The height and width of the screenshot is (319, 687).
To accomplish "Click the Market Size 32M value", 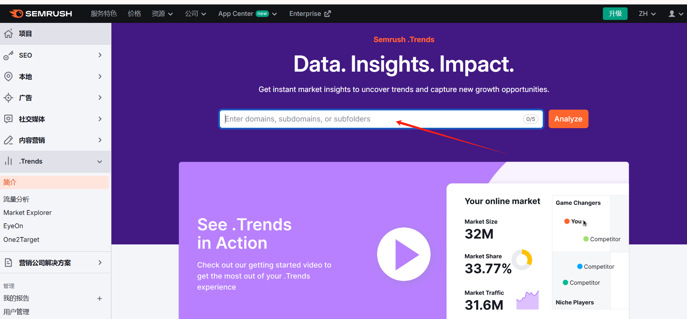I will 479,234.
